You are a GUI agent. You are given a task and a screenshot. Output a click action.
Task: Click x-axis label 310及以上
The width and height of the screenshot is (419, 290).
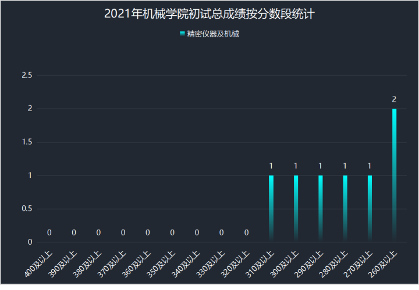pyautogui.click(x=260, y=264)
